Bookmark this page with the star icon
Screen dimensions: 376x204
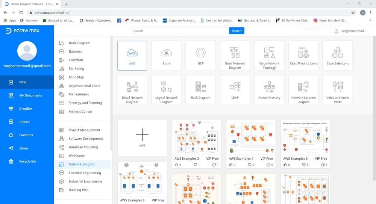coord(353,13)
